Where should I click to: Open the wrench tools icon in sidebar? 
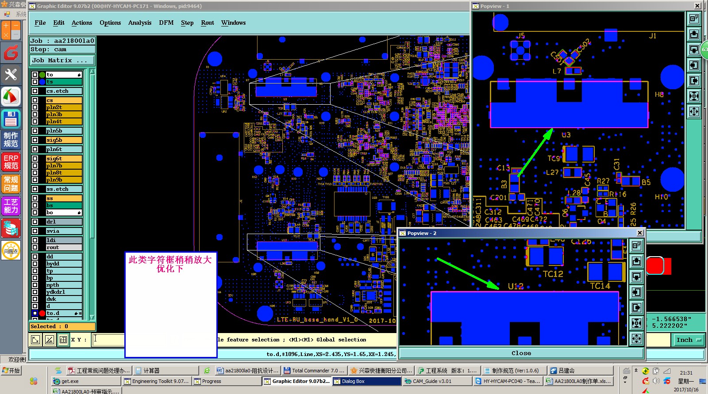(11, 75)
